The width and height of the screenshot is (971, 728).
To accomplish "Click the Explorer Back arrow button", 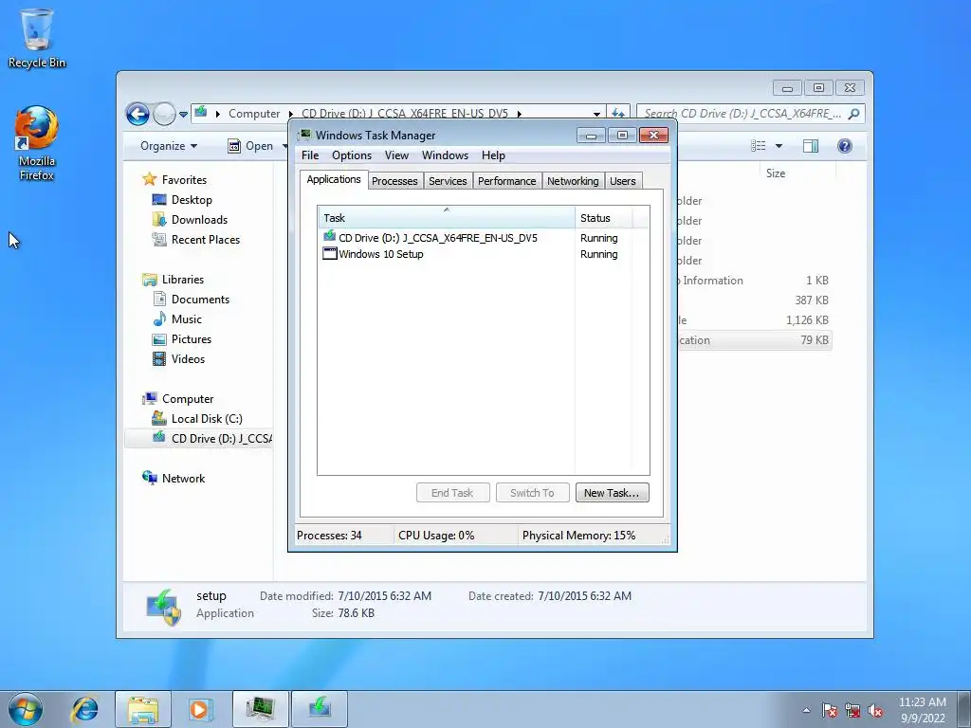I will click(137, 114).
